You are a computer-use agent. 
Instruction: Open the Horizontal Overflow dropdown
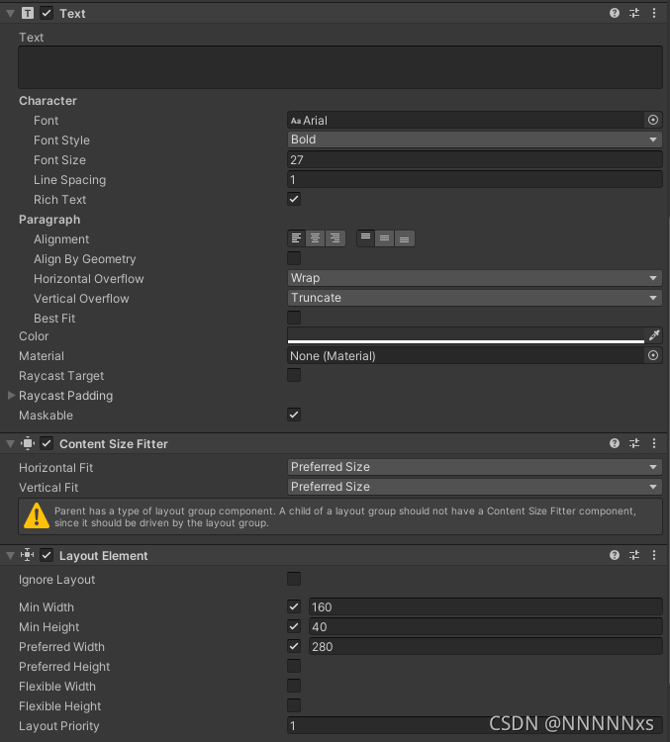[x=474, y=278]
